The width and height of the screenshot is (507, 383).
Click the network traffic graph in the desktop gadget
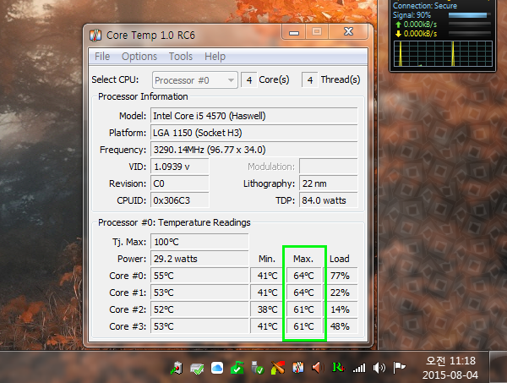[443, 54]
